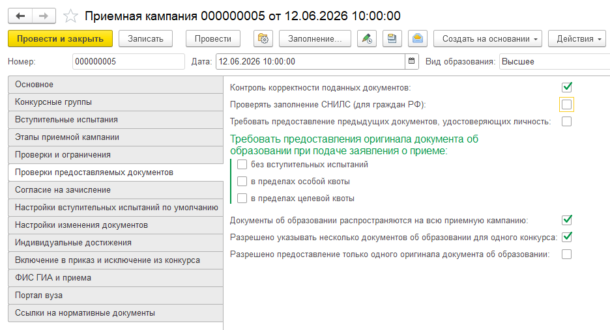Open the ФИС ГИА и приема tab
The width and height of the screenshot is (610, 330).
[x=115, y=278]
